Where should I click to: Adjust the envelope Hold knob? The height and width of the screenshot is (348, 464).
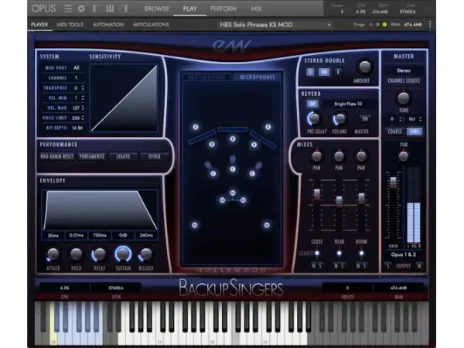coord(76,254)
